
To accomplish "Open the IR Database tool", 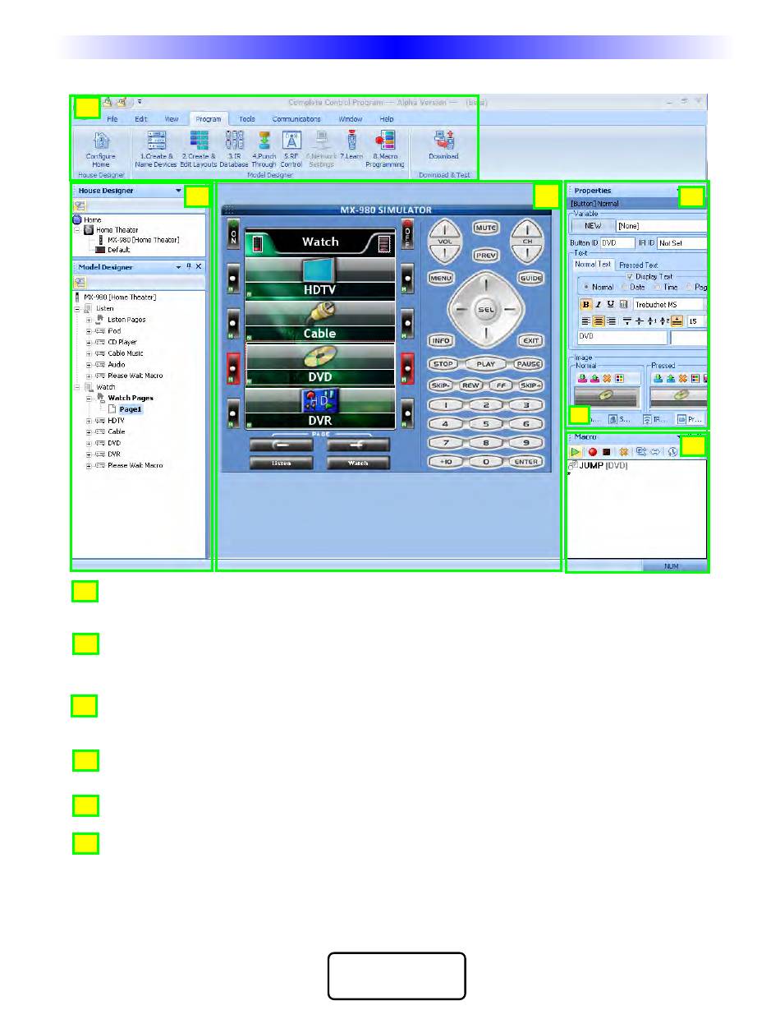I will (234, 148).
